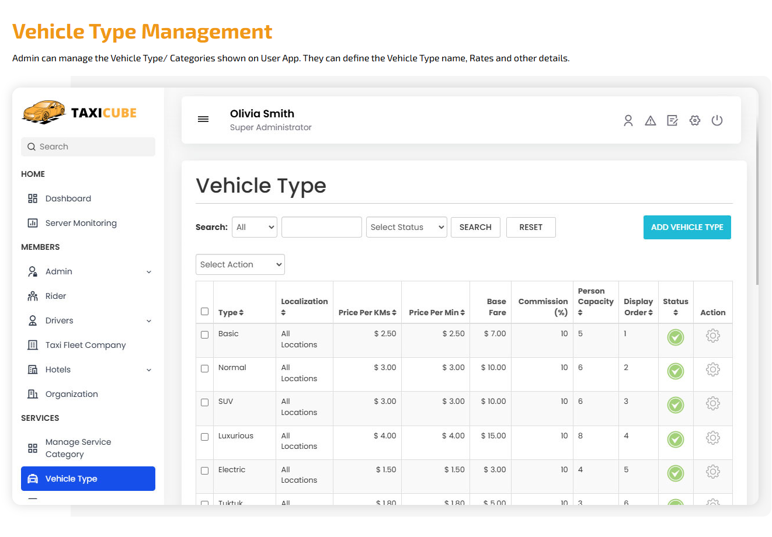Open the header settings gear icon

695,120
